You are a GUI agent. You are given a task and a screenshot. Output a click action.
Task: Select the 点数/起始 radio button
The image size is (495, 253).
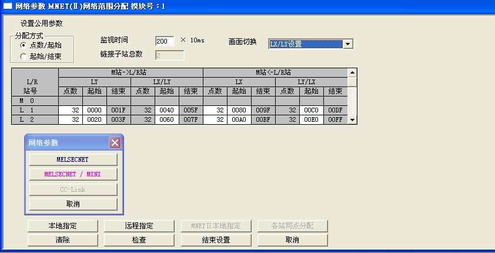24,45
